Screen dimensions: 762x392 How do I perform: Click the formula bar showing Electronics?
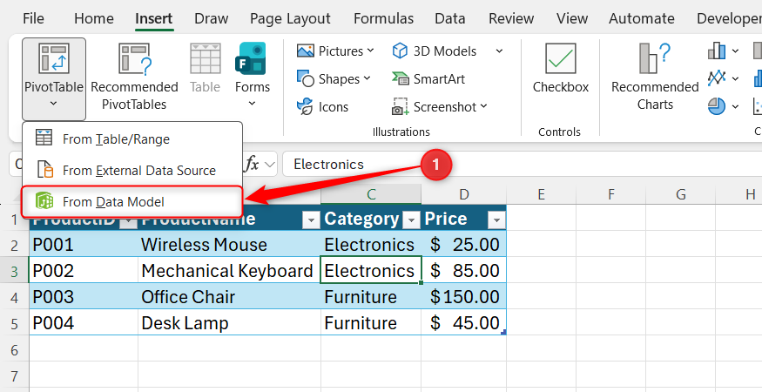pyautogui.click(x=522, y=165)
